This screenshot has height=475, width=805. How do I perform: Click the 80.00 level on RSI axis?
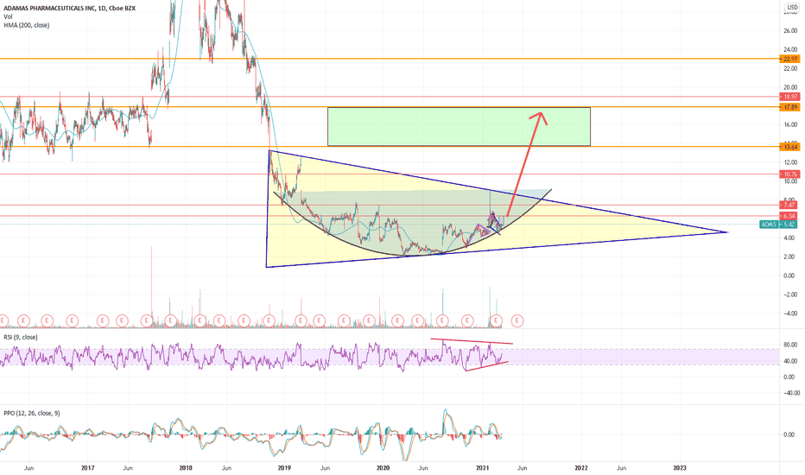pyautogui.click(x=790, y=345)
